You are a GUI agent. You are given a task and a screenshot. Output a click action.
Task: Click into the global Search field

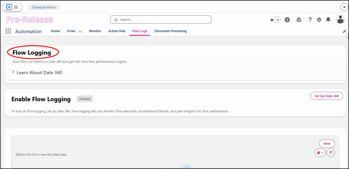(x=161, y=20)
